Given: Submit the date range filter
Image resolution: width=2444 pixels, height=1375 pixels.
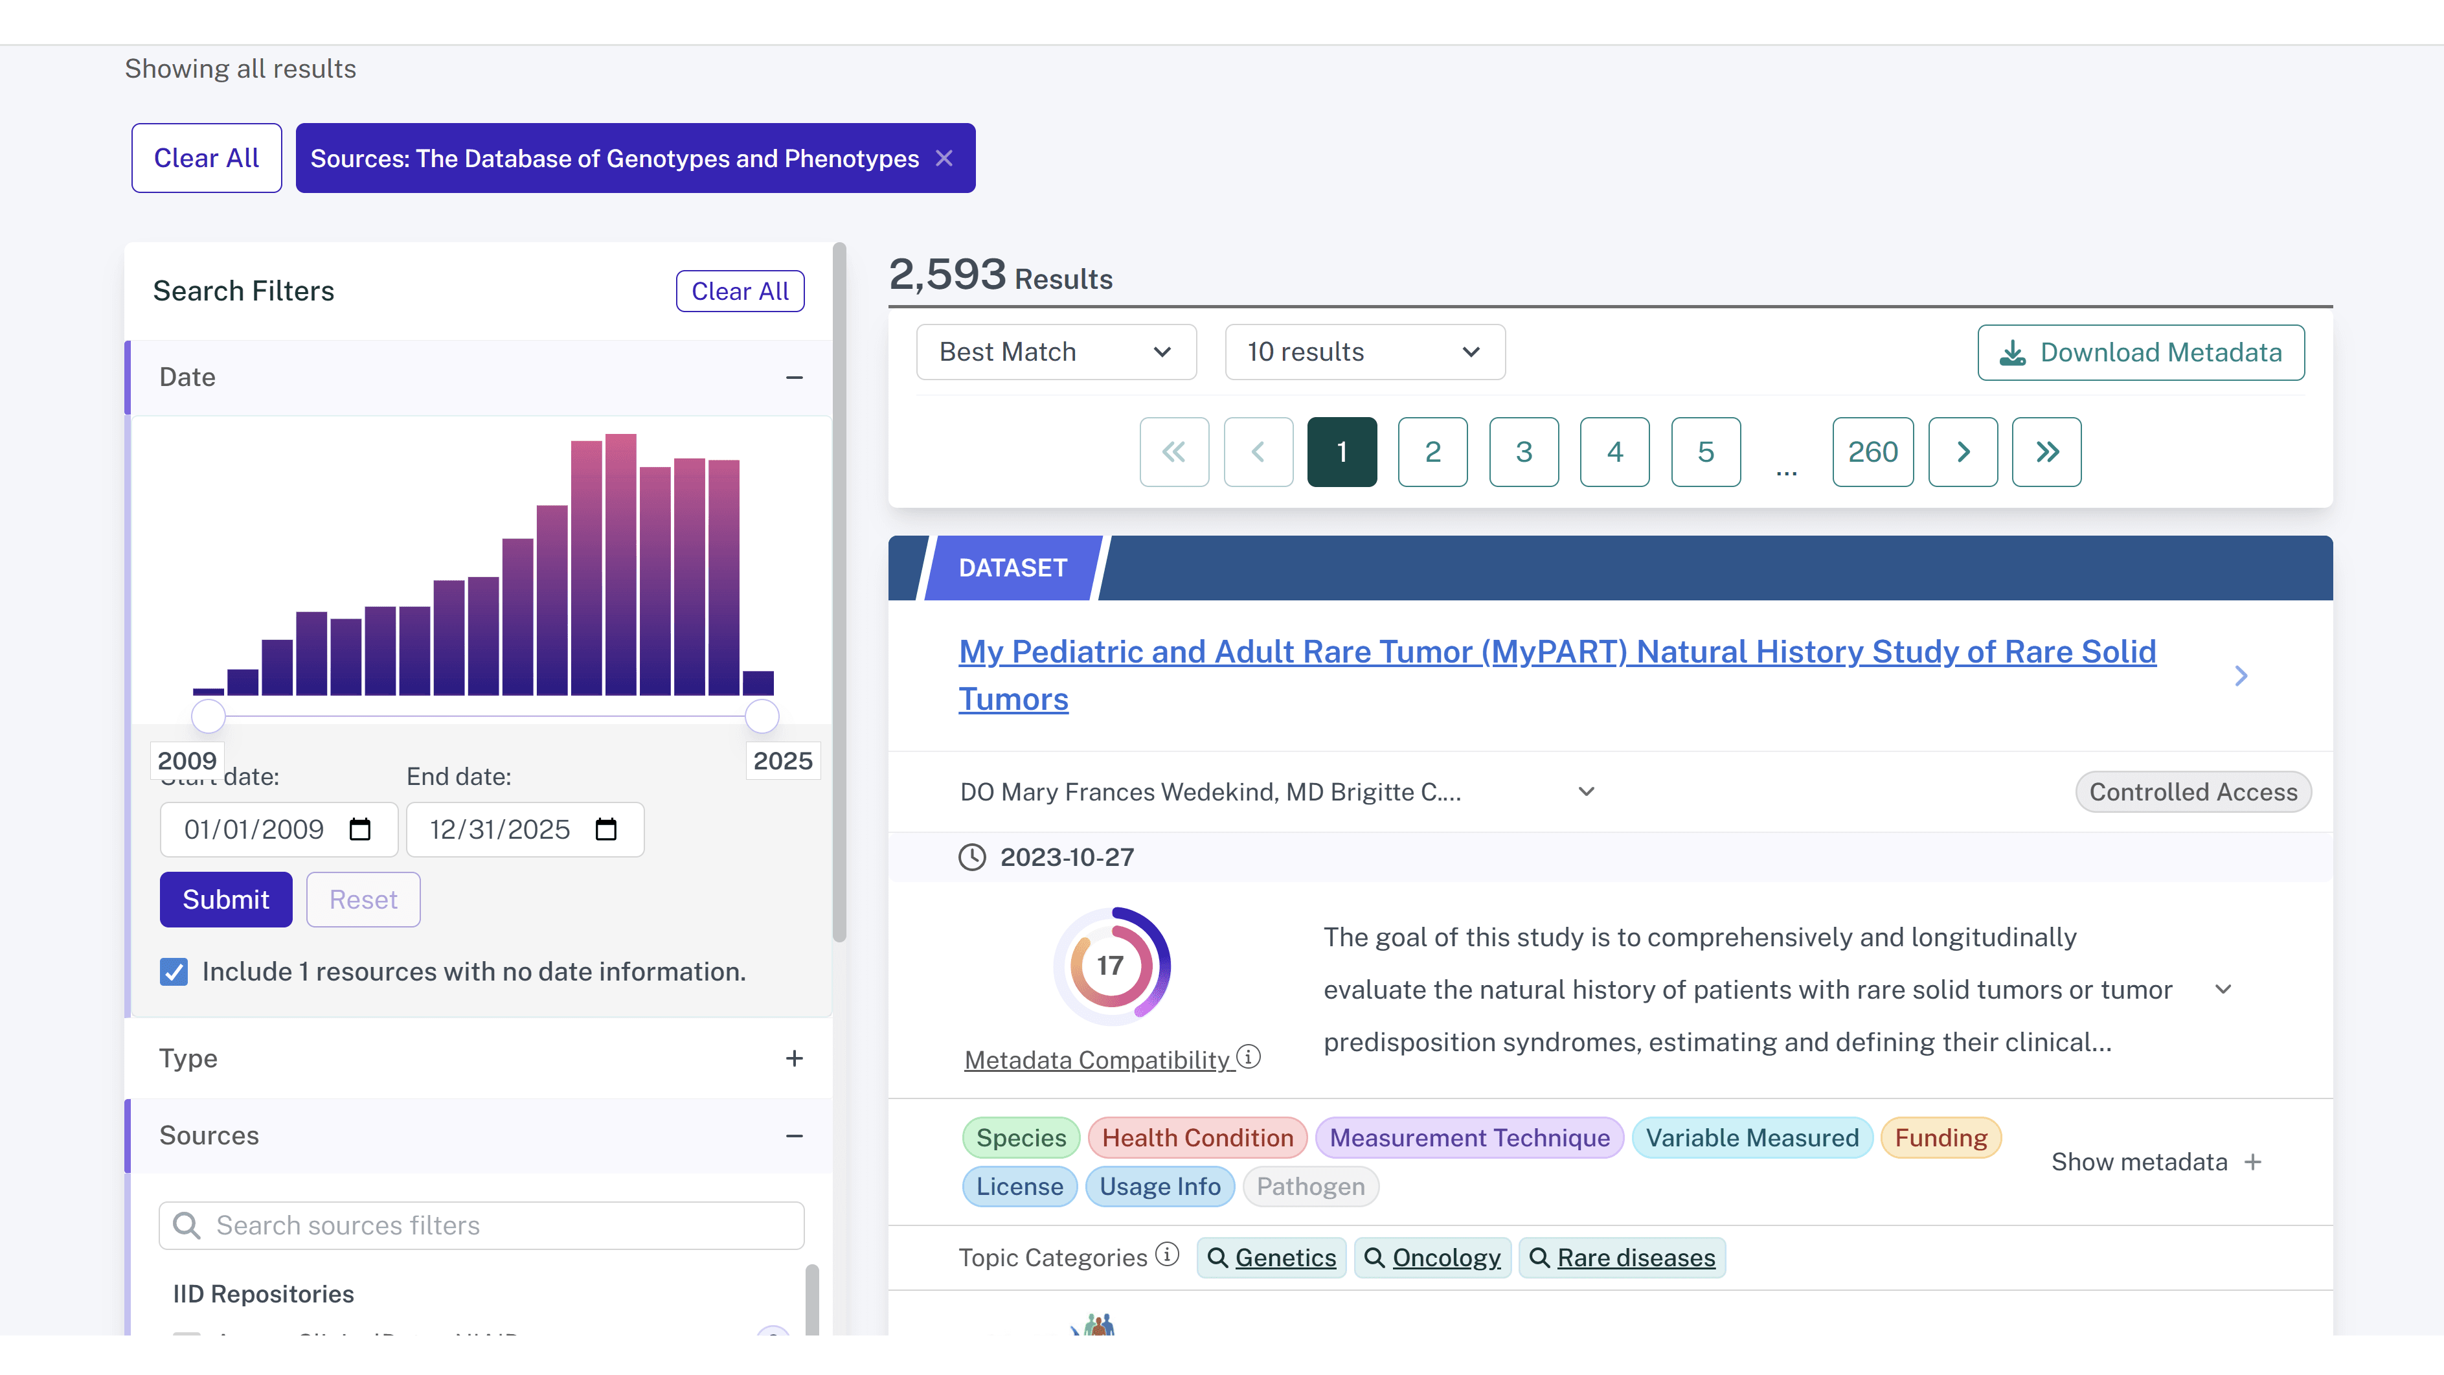Looking at the screenshot, I should 226,900.
